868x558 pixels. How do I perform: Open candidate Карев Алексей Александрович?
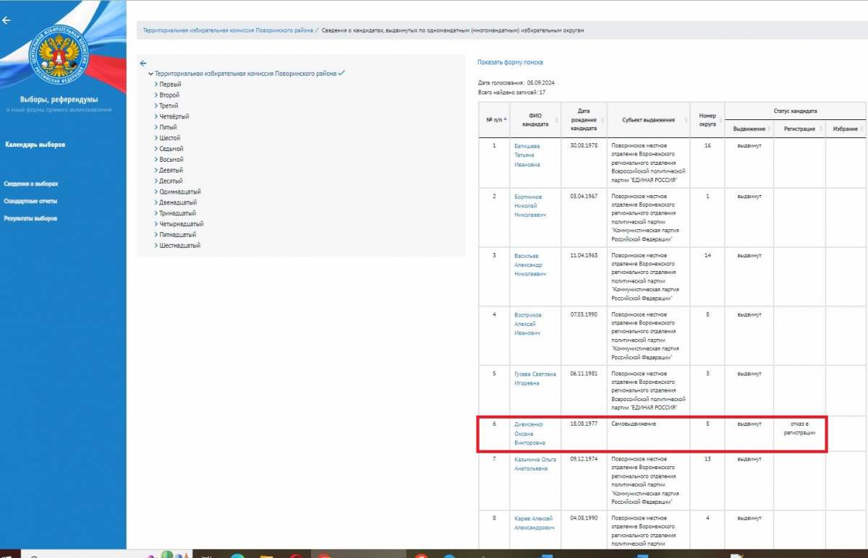[534, 523]
